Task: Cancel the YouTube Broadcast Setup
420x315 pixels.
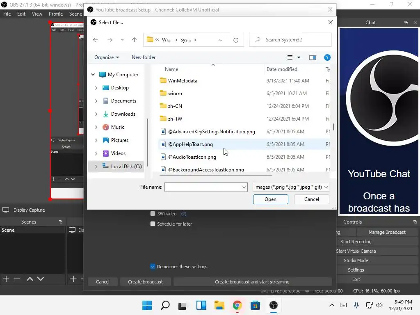Action: point(103,282)
